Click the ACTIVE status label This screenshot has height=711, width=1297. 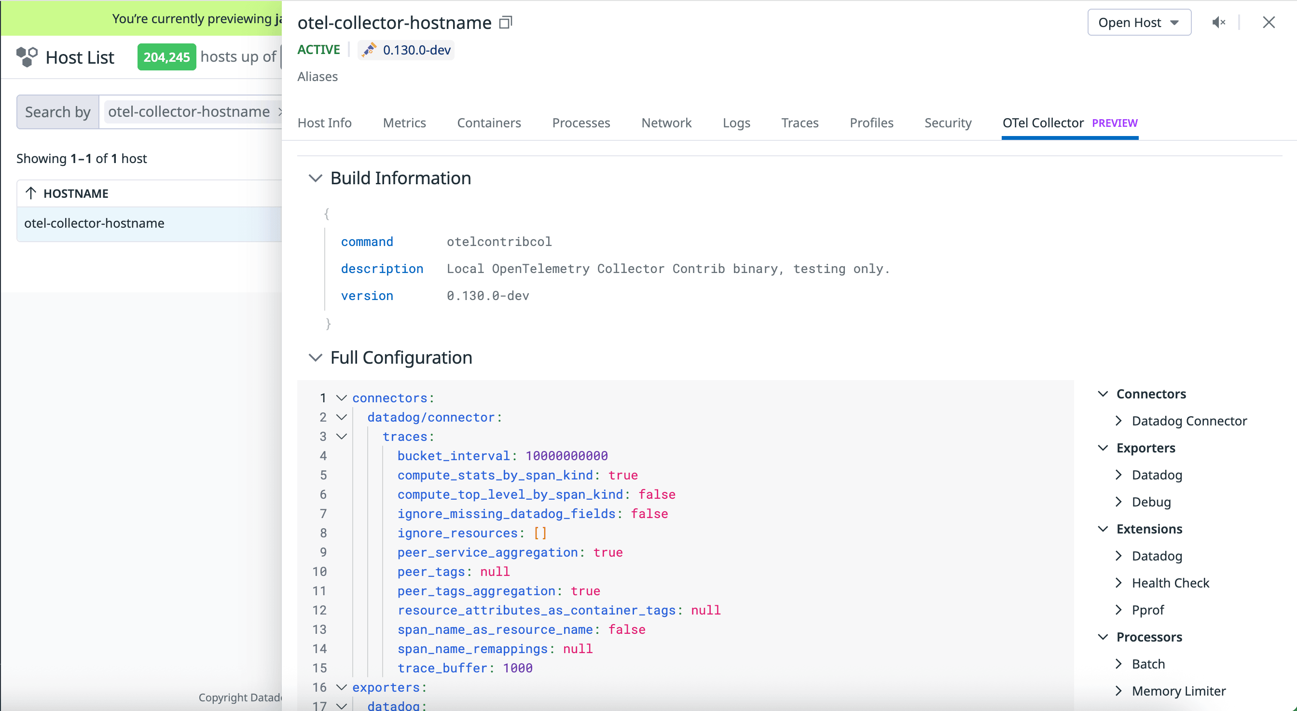pyautogui.click(x=319, y=49)
